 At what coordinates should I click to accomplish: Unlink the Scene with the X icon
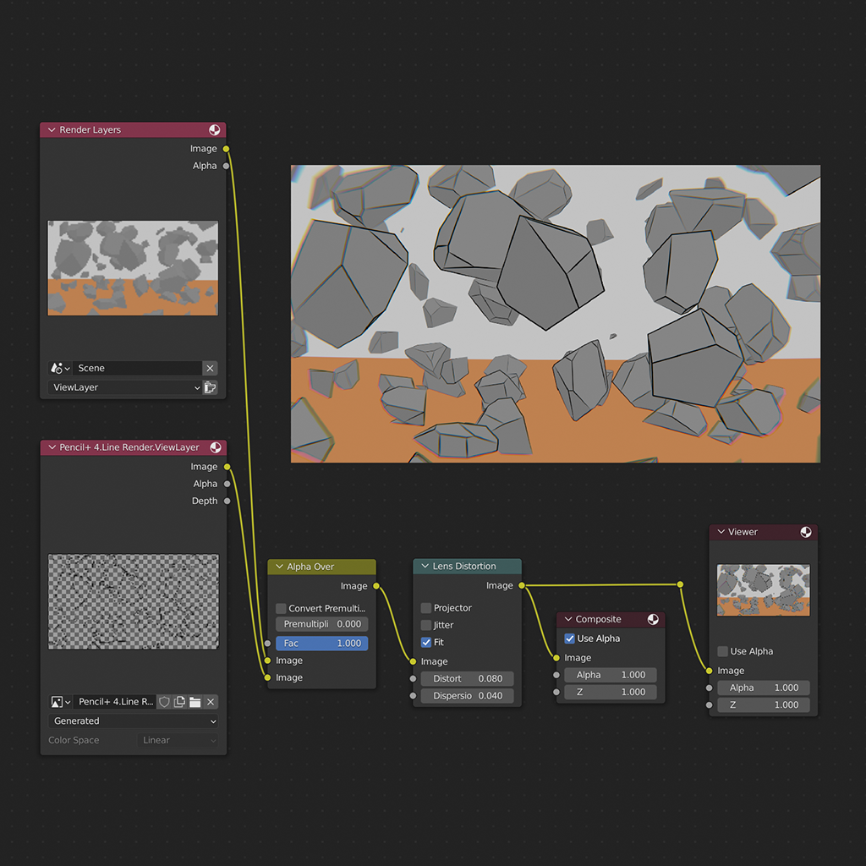coord(210,369)
